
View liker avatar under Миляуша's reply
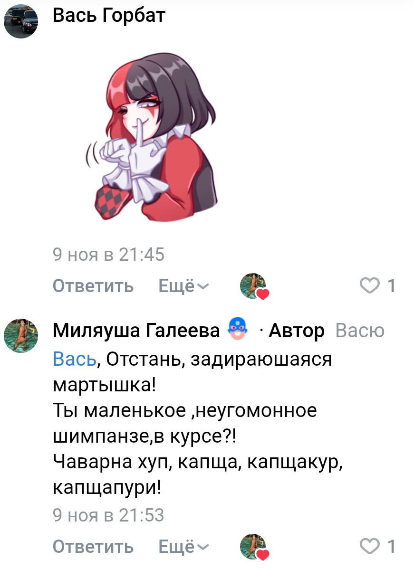coord(254,547)
